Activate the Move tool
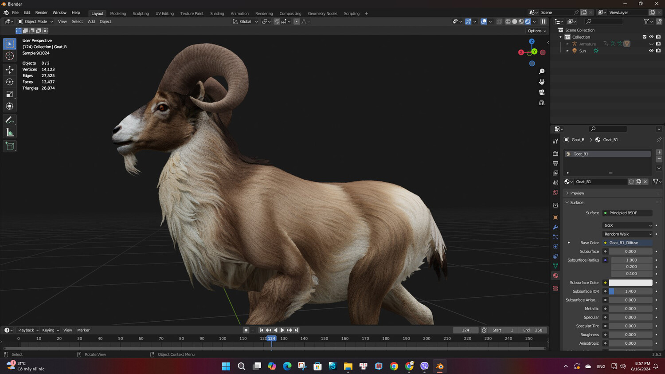This screenshot has width=665, height=374. point(10,70)
